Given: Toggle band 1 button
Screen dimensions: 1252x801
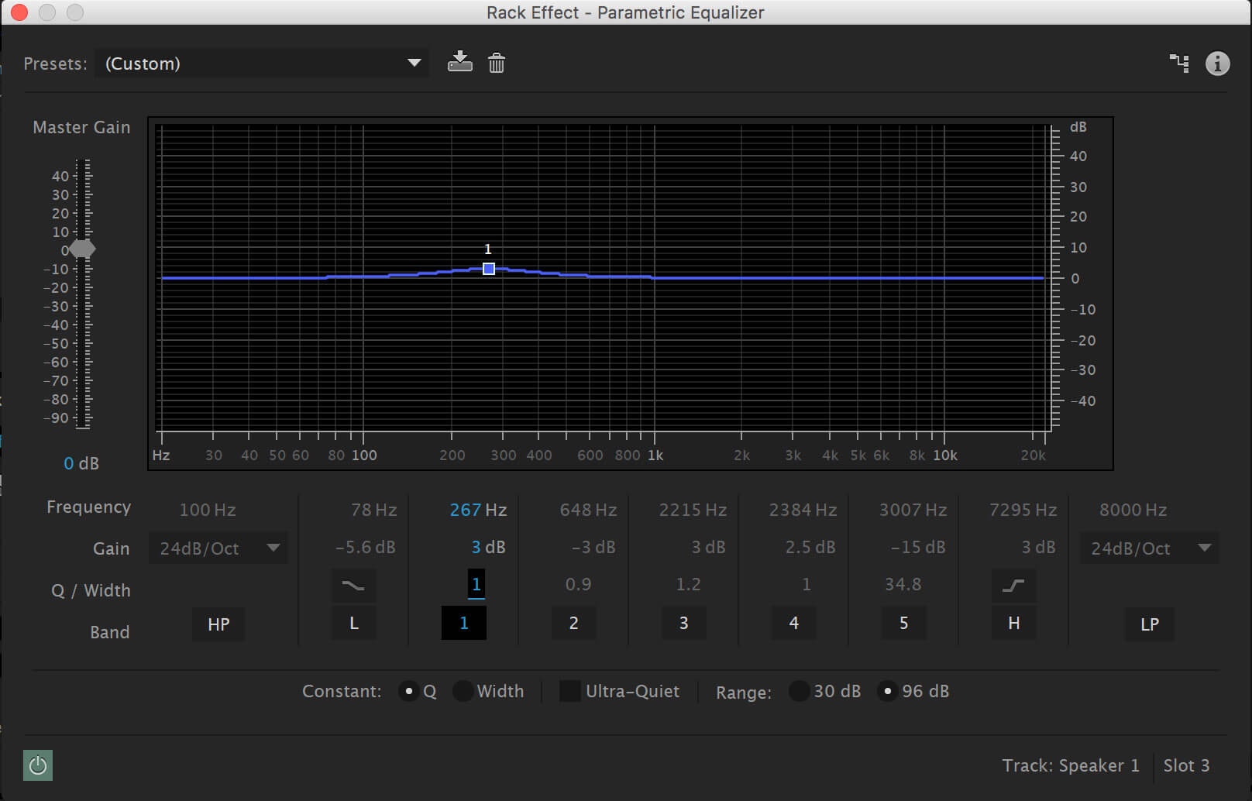Looking at the screenshot, I should click(x=464, y=623).
